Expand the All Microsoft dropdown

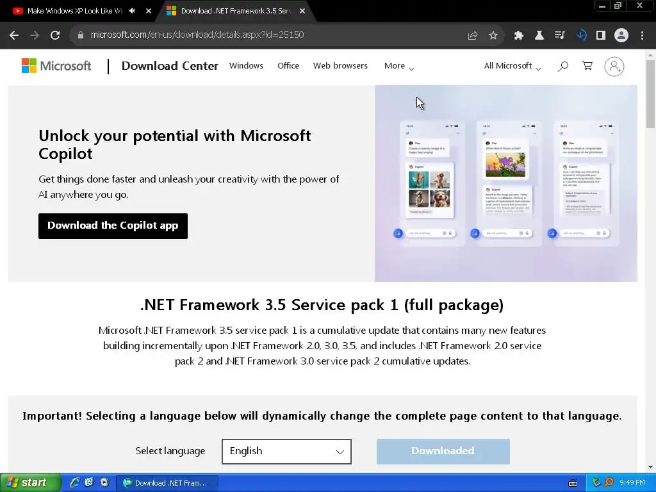point(512,66)
